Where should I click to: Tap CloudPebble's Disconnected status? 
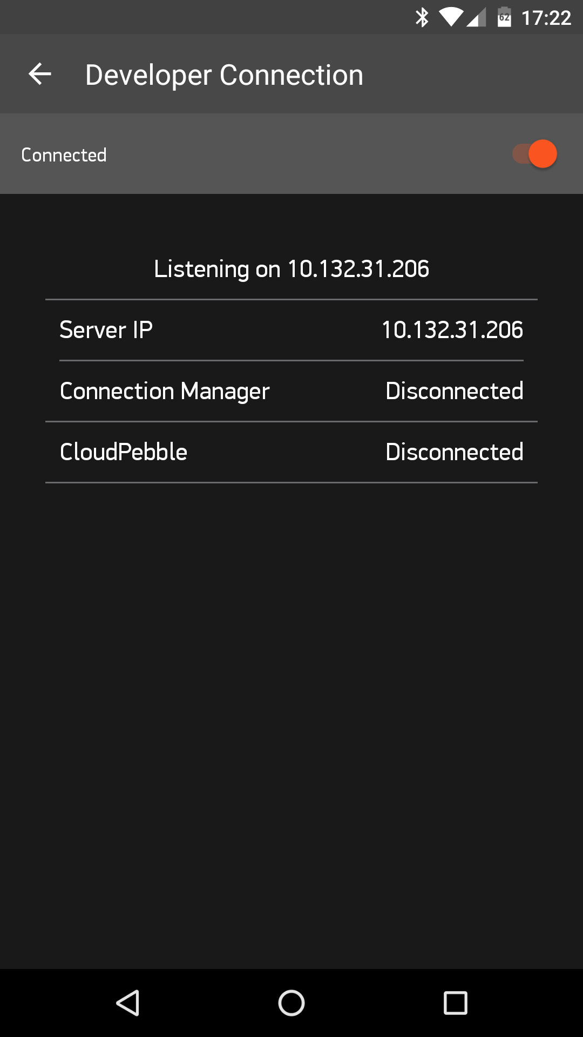(455, 452)
